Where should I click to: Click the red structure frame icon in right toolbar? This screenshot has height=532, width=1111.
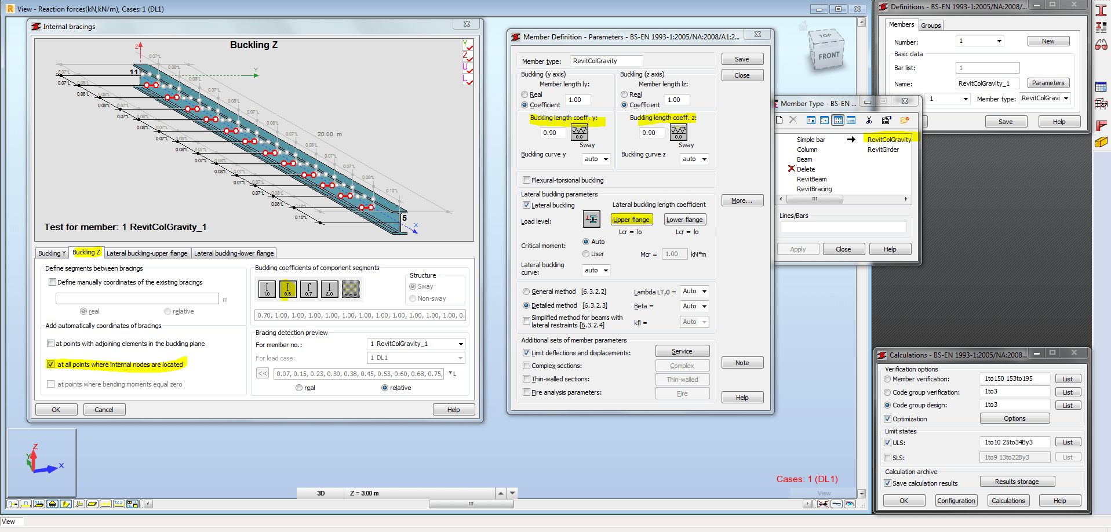1101,104
